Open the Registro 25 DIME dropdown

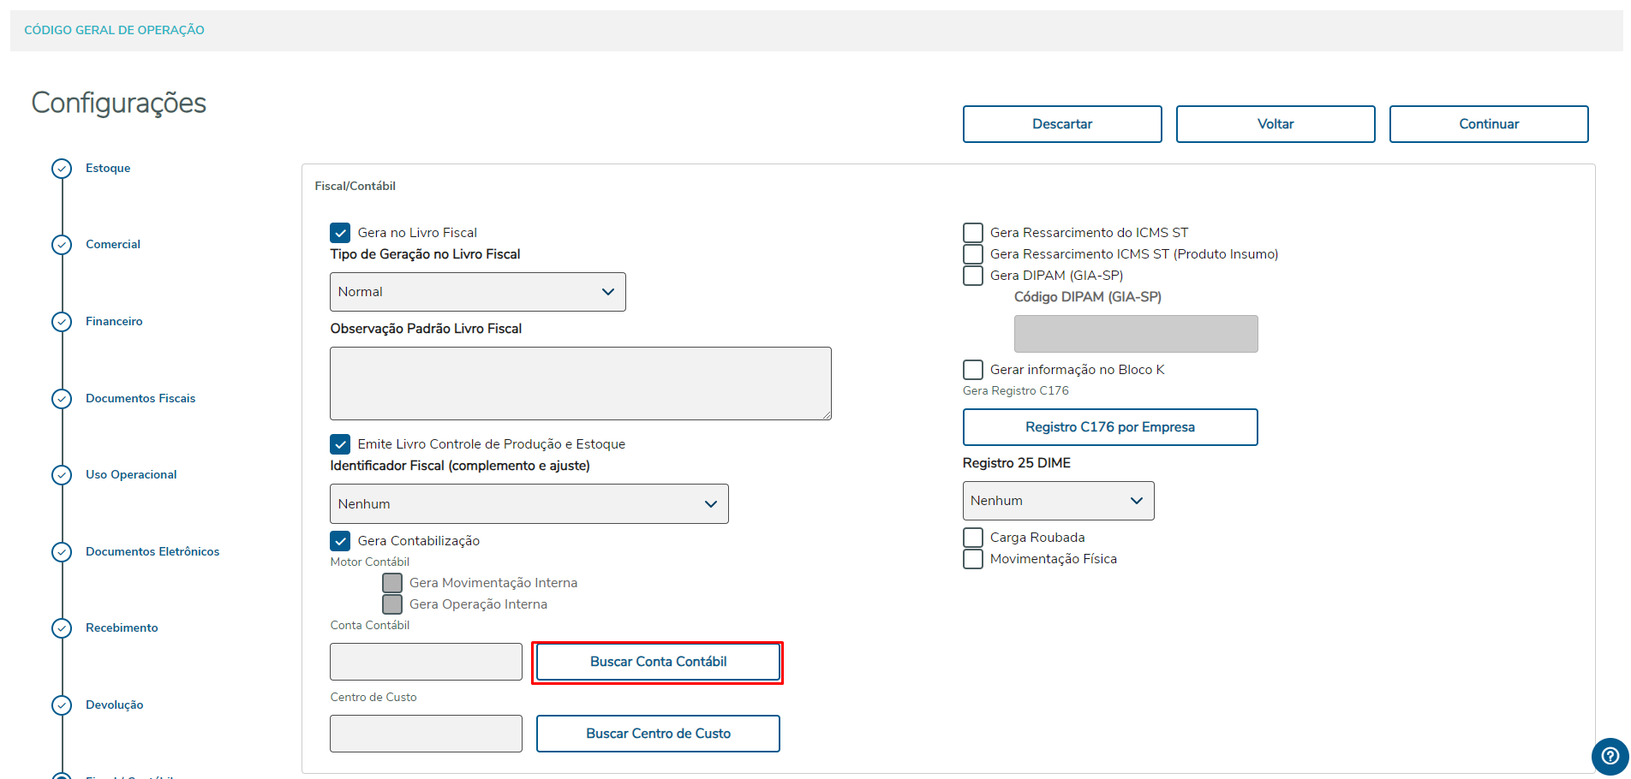click(1058, 501)
